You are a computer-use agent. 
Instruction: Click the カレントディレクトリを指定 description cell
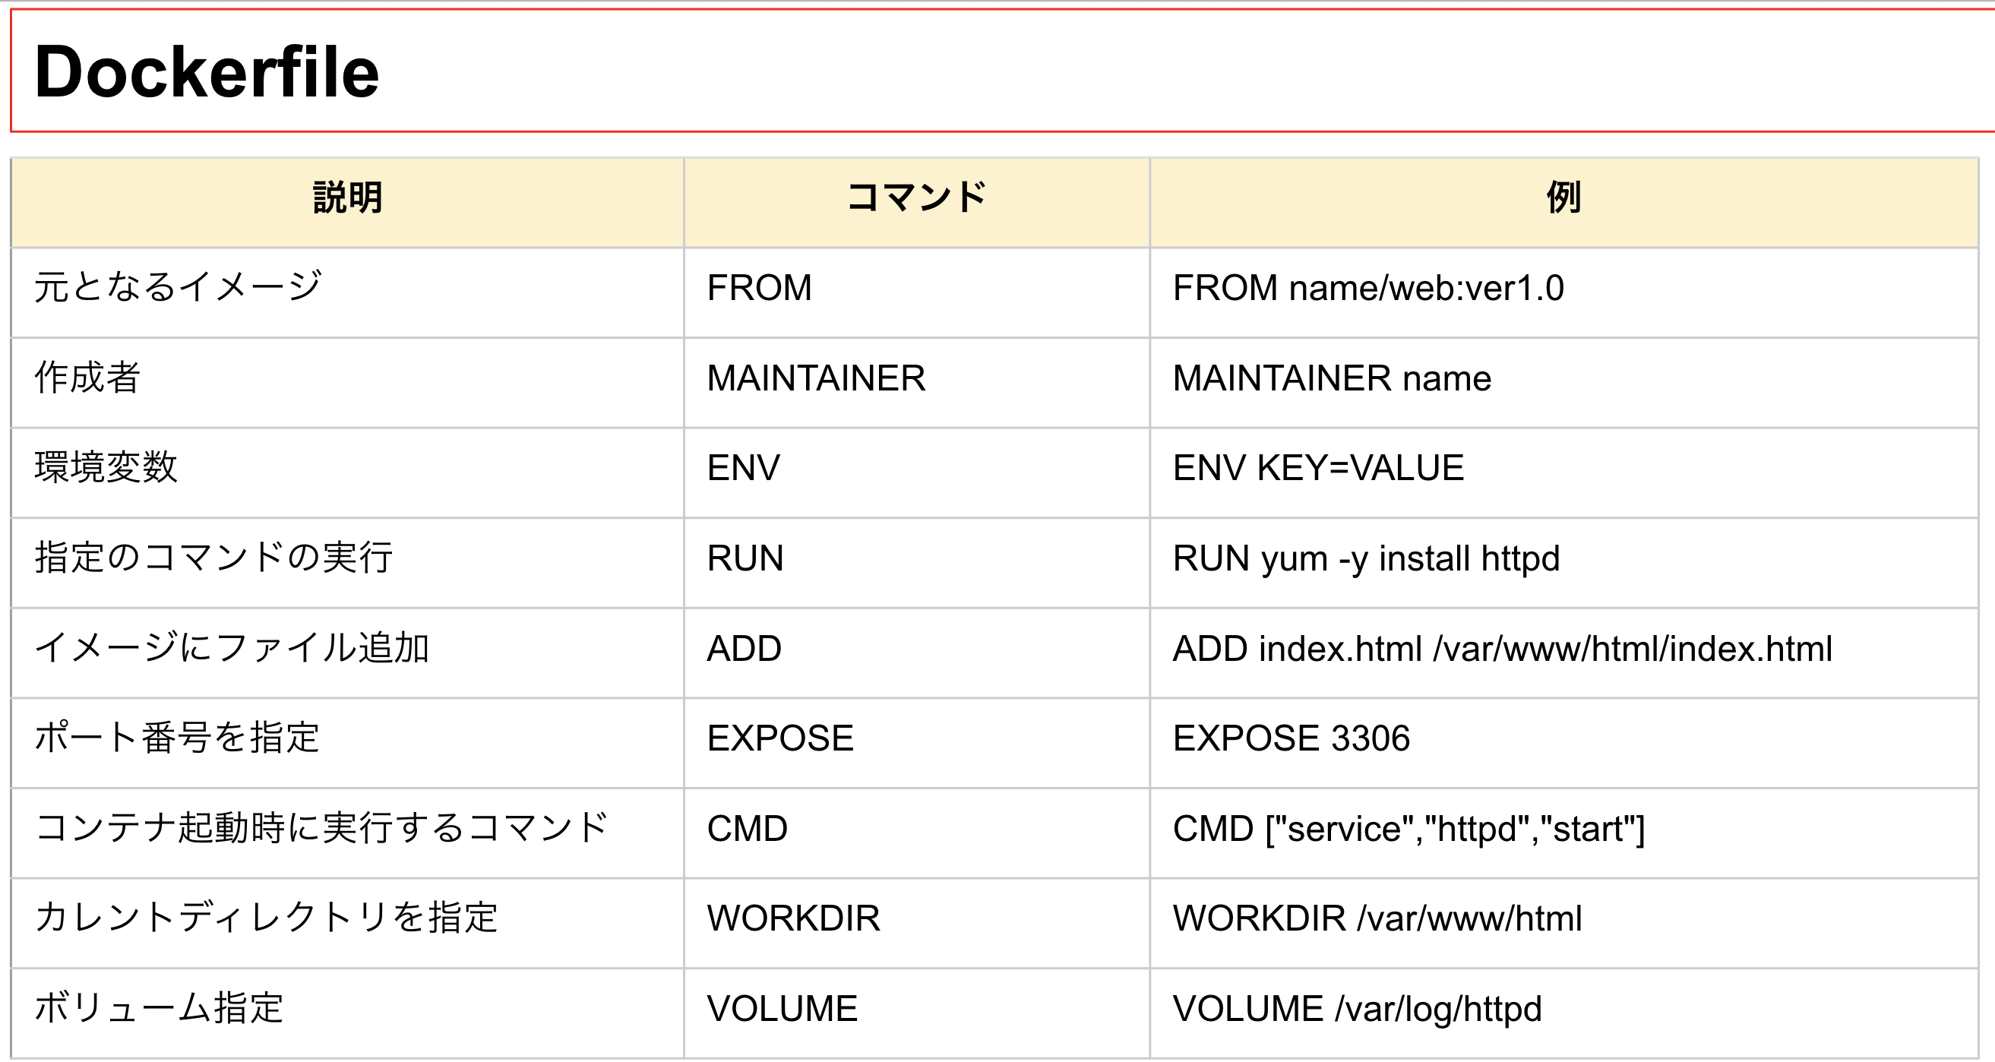coord(267,918)
